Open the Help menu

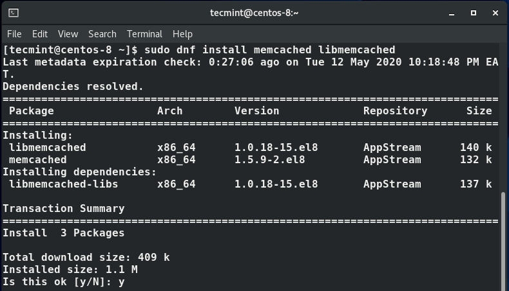point(182,34)
